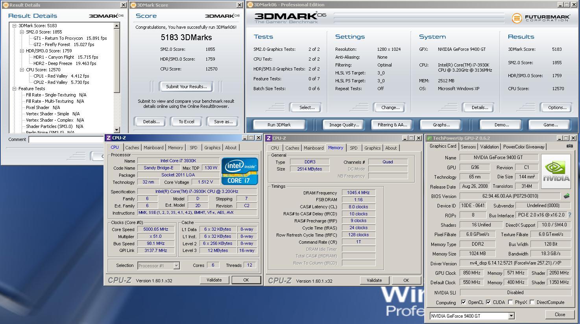The image size is (580, 324).
Task: Click Submit Your Results button
Action: click(x=186, y=87)
